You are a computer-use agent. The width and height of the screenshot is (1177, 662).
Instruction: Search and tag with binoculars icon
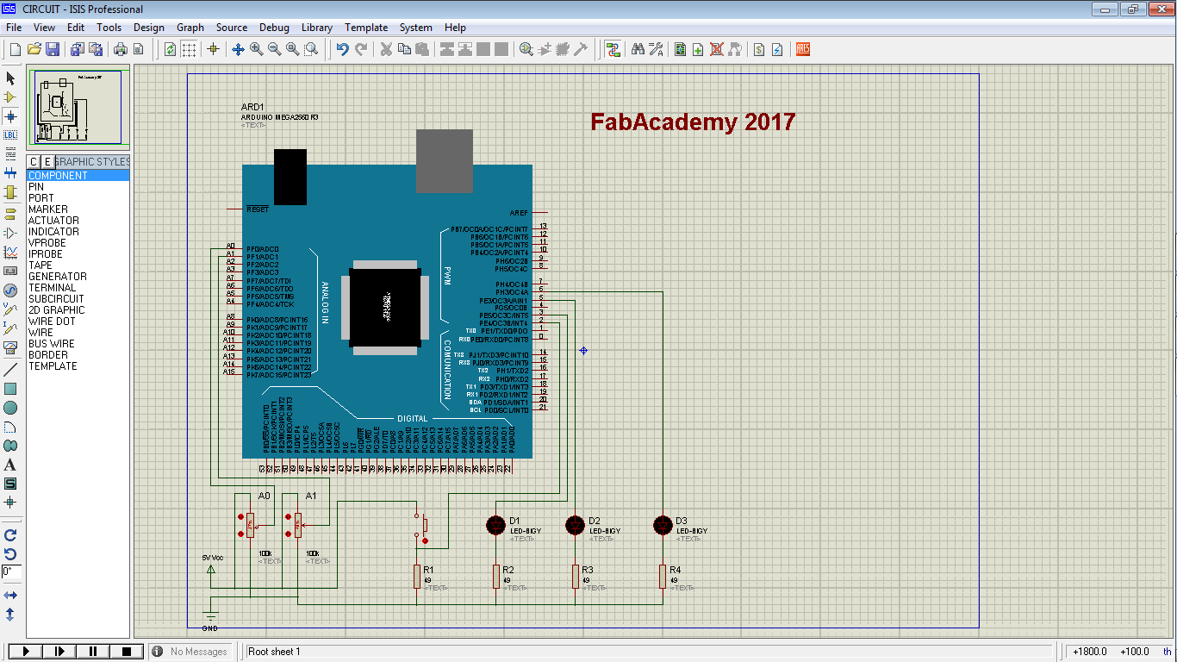click(x=638, y=49)
